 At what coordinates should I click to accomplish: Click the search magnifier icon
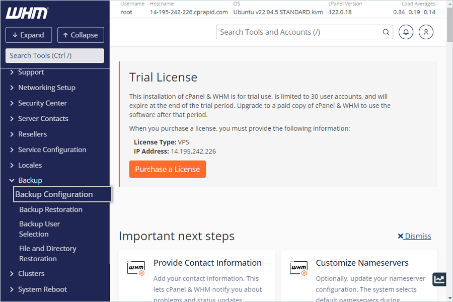coord(386,32)
